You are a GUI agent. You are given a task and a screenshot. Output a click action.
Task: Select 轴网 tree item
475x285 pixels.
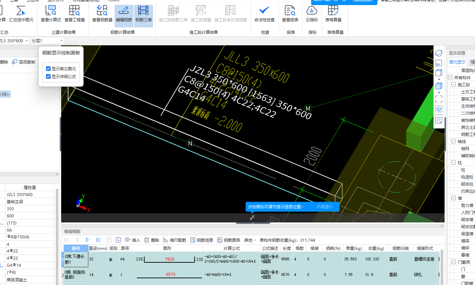point(465,148)
